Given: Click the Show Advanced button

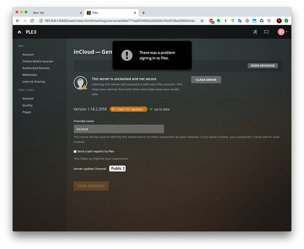Looking at the screenshot, I should pyautogui.click(x=263, y=66).
